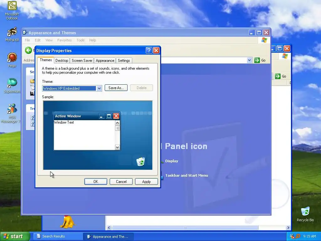Click the green Go arrow in the rear window
The height and width of the screenshot is (241, 321).
click(x=278, y=76)
